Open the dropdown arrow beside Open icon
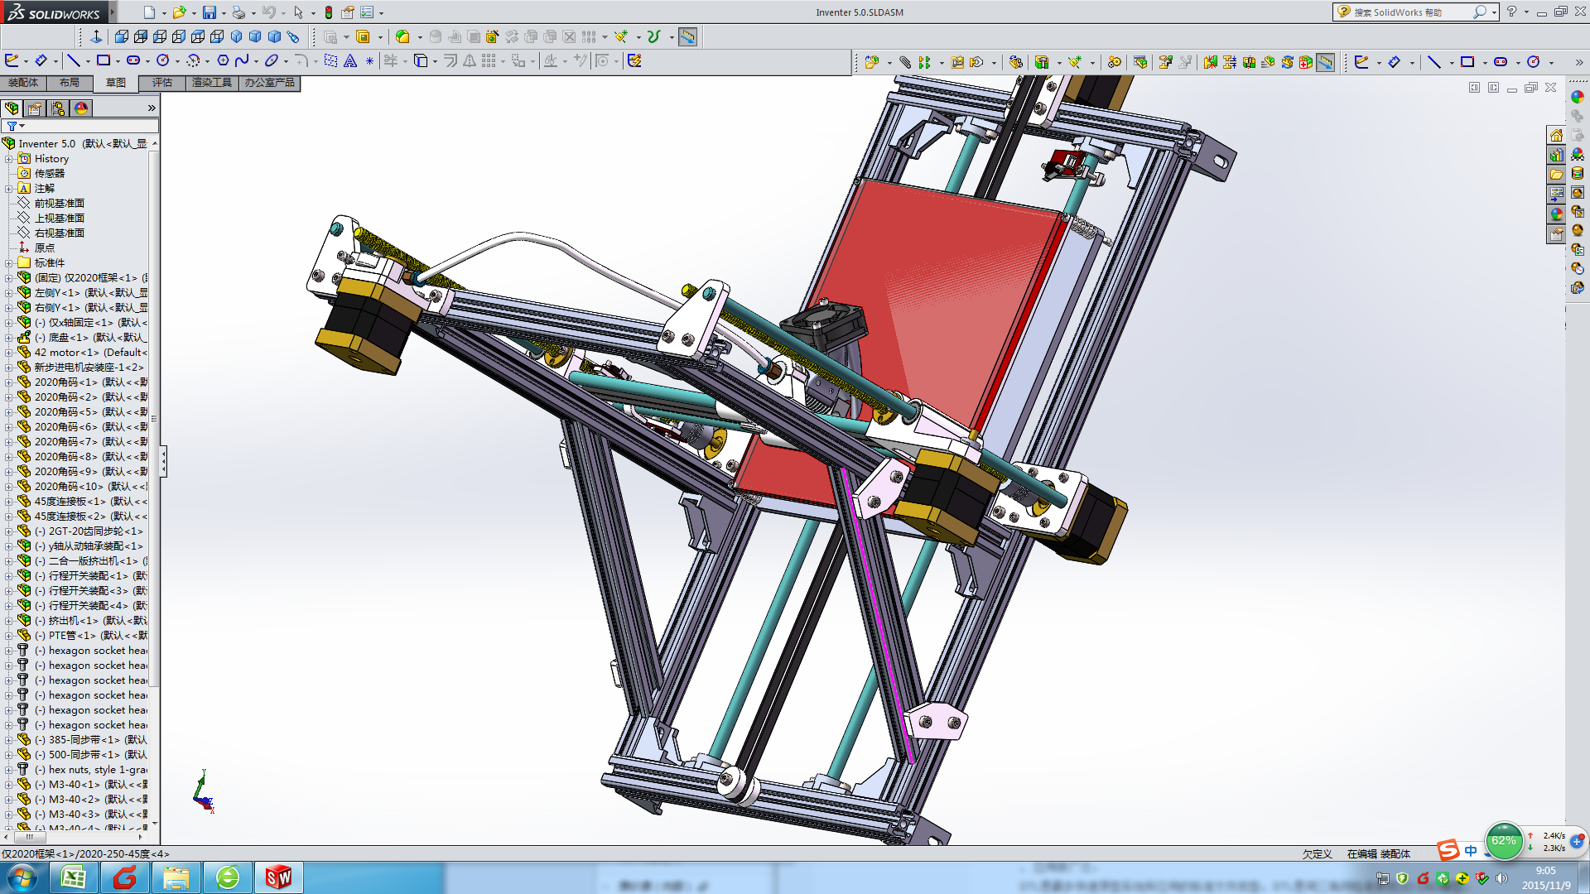Screen dimensions: 1590x894 coord(194,13)
